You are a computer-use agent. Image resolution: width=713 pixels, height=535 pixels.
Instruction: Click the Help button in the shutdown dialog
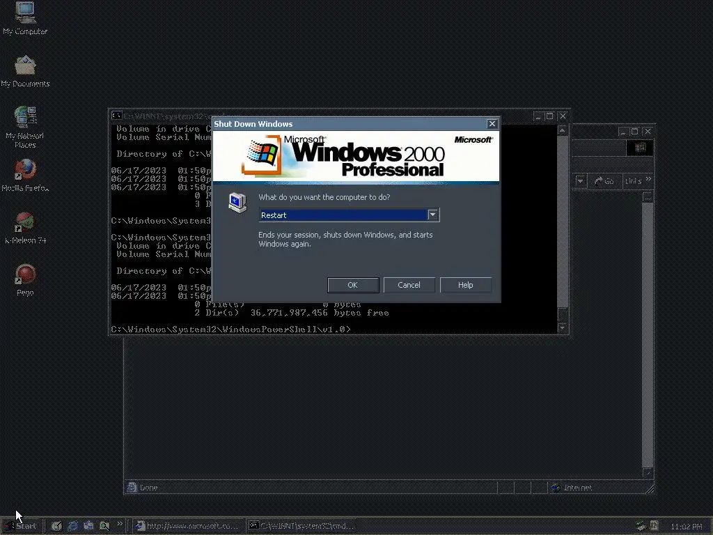[x=465, y=285]
